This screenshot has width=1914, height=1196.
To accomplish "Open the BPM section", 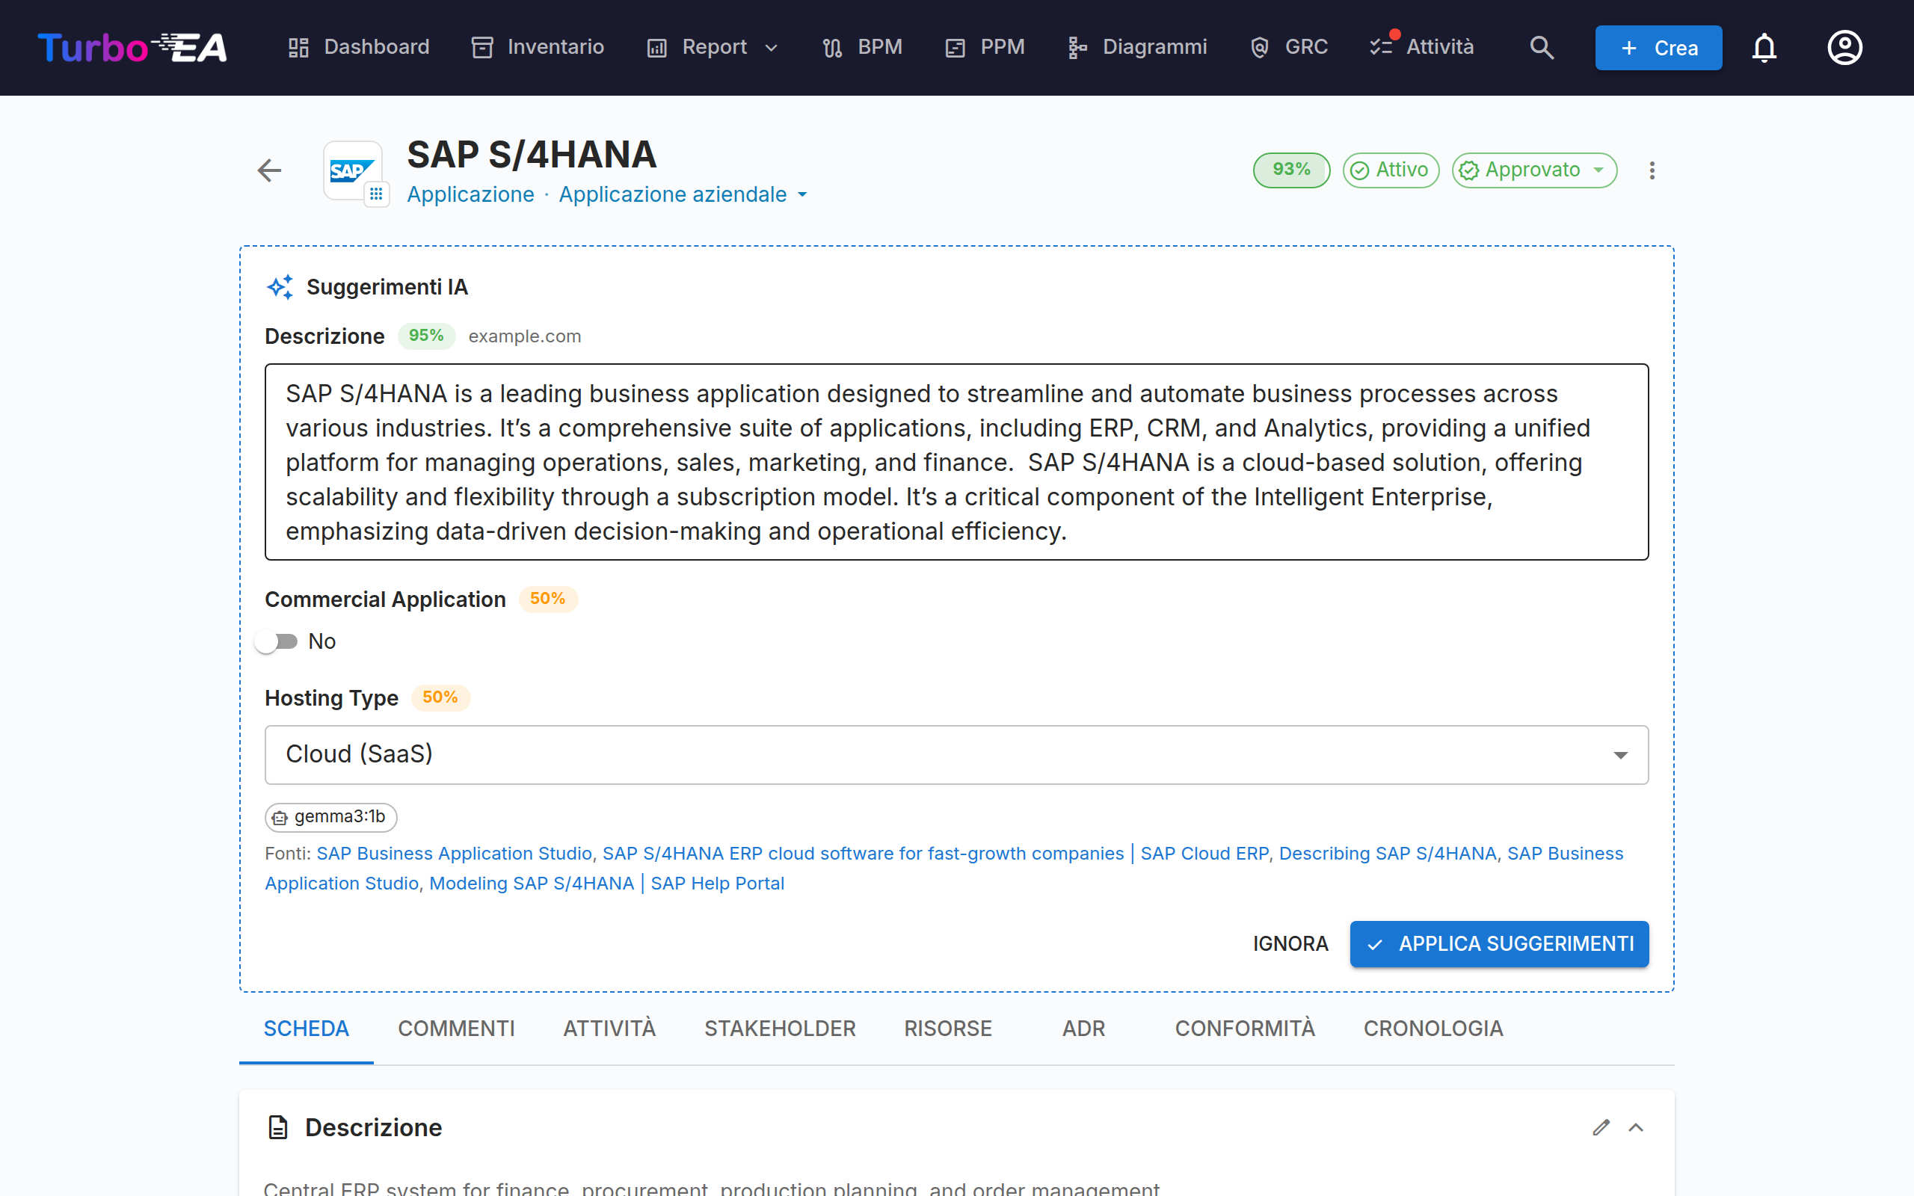I will 862,47.
